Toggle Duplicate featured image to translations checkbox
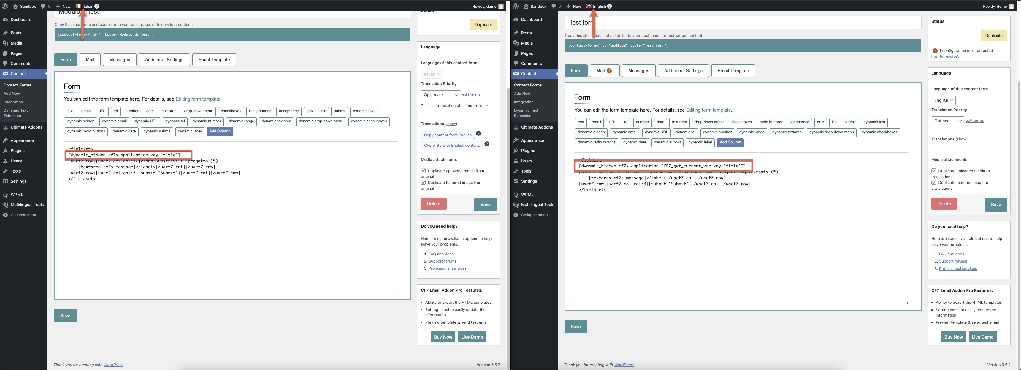 click(x=934, y=182)
